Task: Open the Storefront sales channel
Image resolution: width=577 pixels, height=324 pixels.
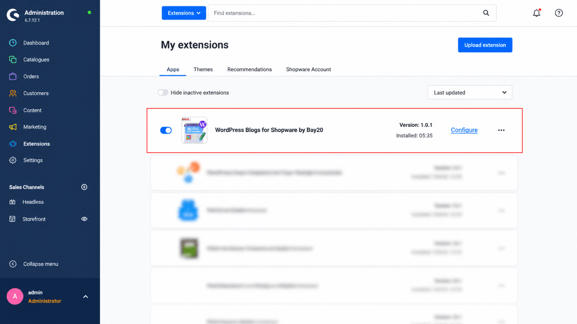Action: (x=34, y=219)
